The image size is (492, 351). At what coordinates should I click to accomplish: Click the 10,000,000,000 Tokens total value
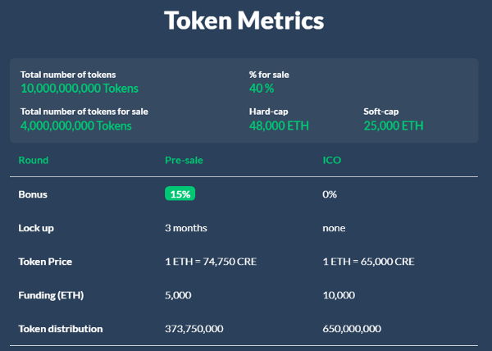pyautogui.click(x=80, y=89)
